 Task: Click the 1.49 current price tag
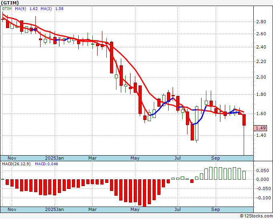[260, 128]
